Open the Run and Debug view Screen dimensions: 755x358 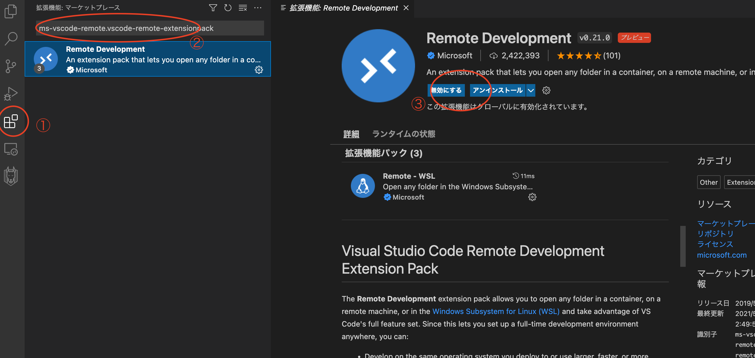click(11, 94)
